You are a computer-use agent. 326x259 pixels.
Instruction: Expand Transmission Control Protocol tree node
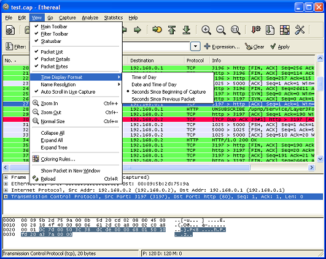[6, 197]
